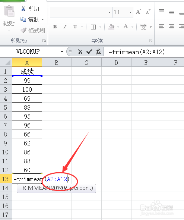The height and width of the screenshot is (220, 184).
Task: Toggle italic formatting
Action: [65, 26]
